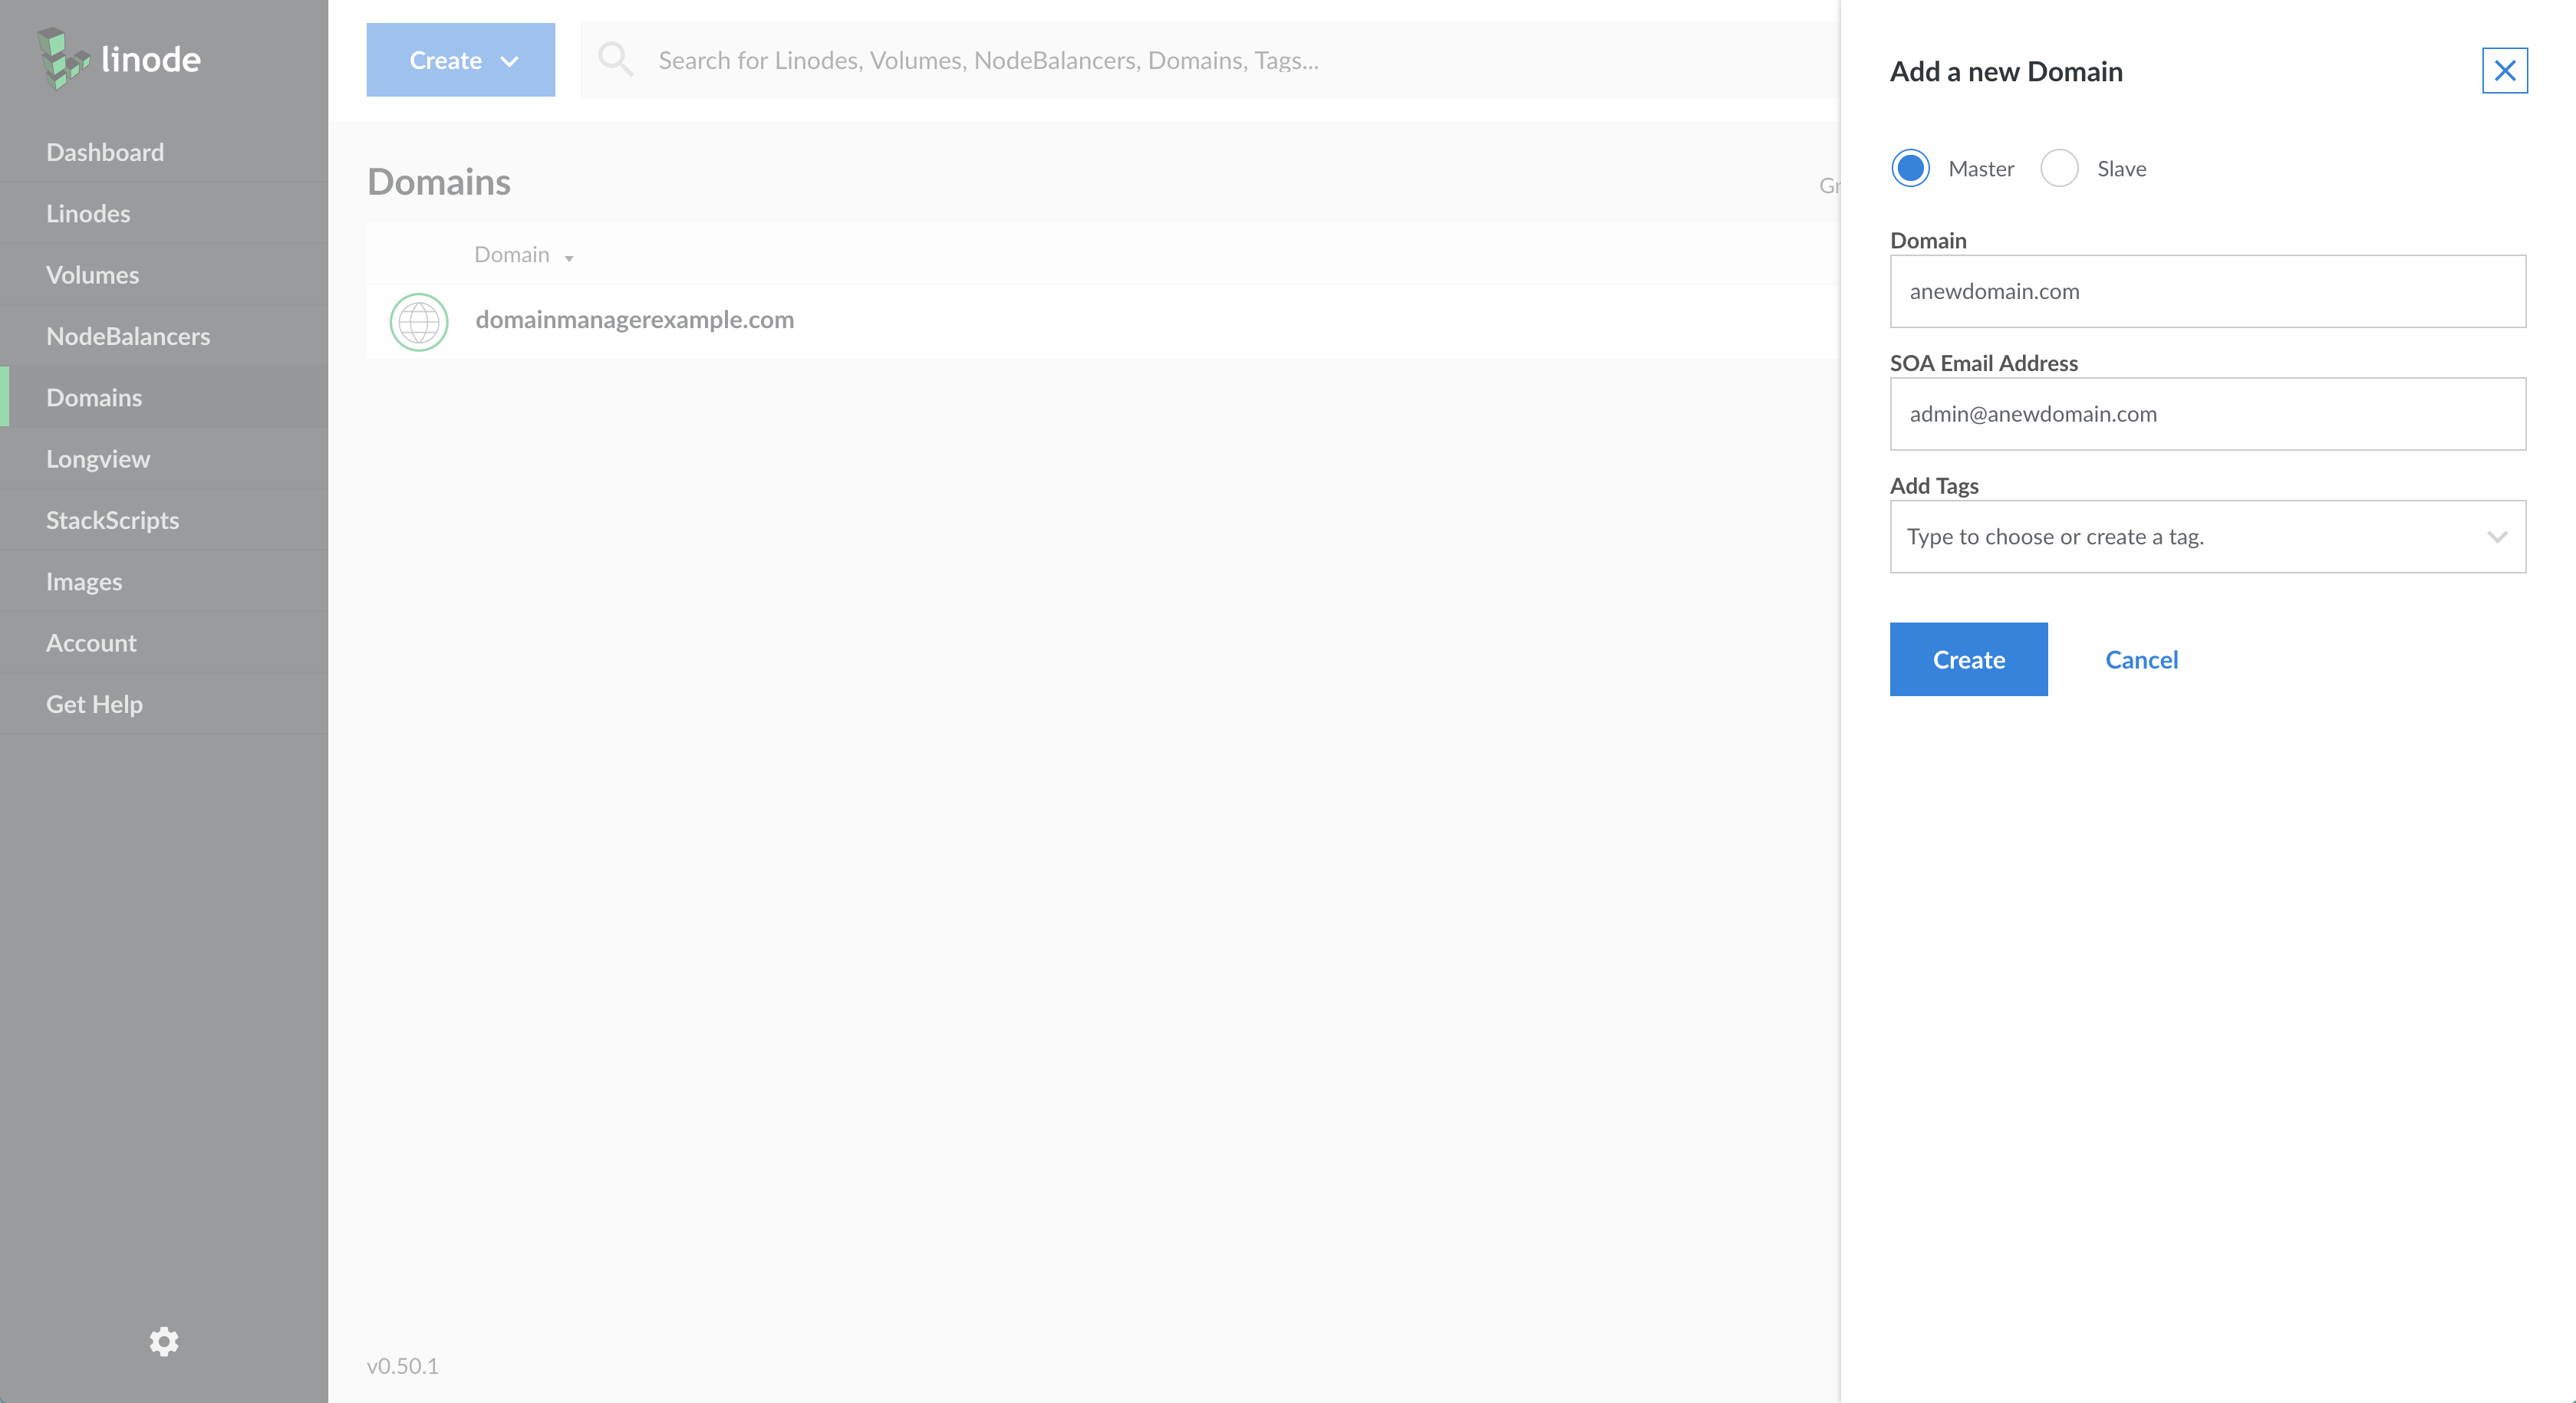Close the Add a new Domain drawer
This screenshot has height=1403, width=2576.
[x=2504, y=71]
